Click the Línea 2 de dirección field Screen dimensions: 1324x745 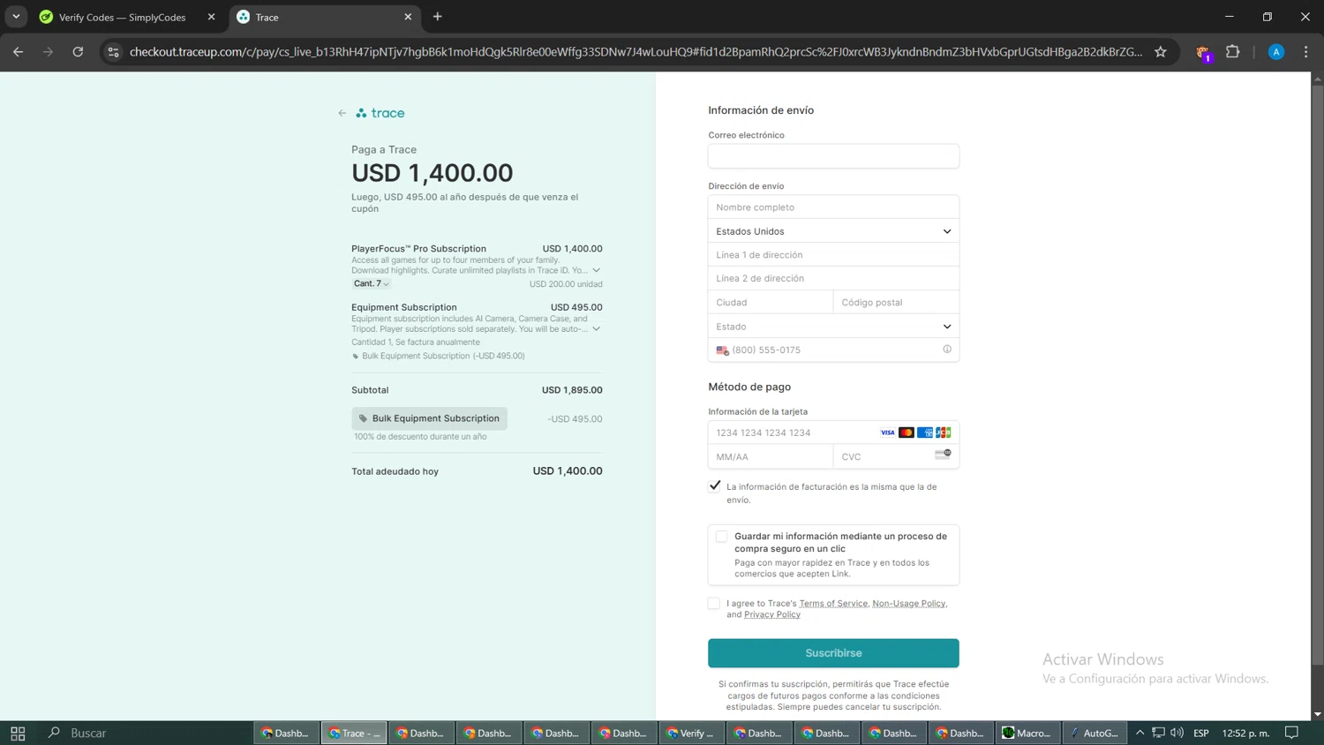(833, 278)
